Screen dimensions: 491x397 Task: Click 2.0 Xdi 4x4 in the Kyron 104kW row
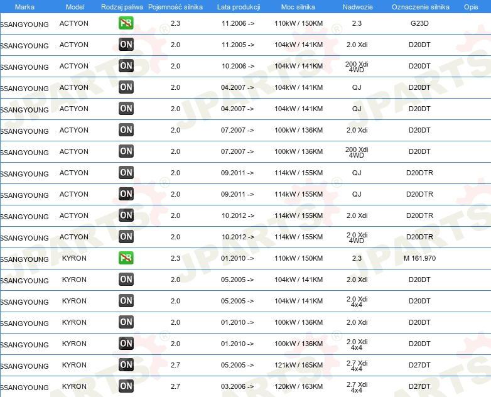[x=357, y=302]
